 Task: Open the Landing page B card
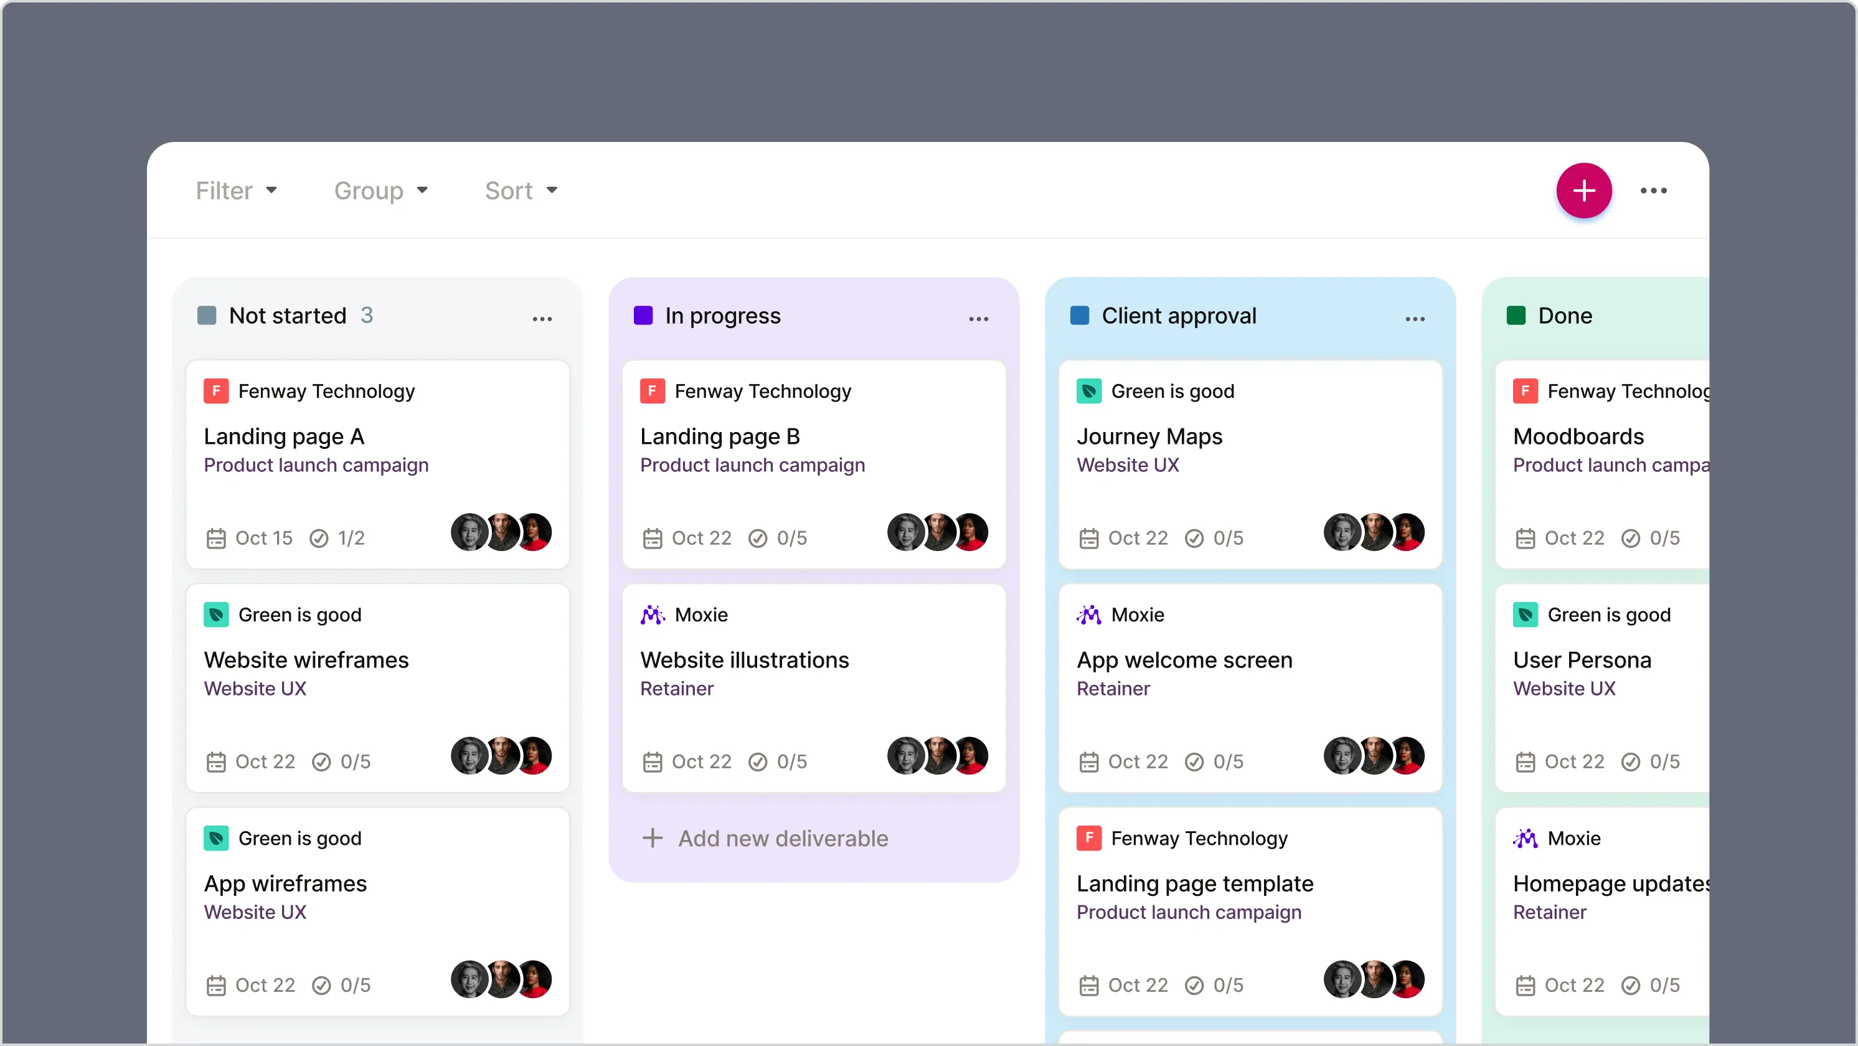click(x=814, y=464)
